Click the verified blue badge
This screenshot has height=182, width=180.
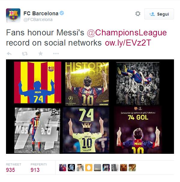pyautogui.click(x=62, y=13)
